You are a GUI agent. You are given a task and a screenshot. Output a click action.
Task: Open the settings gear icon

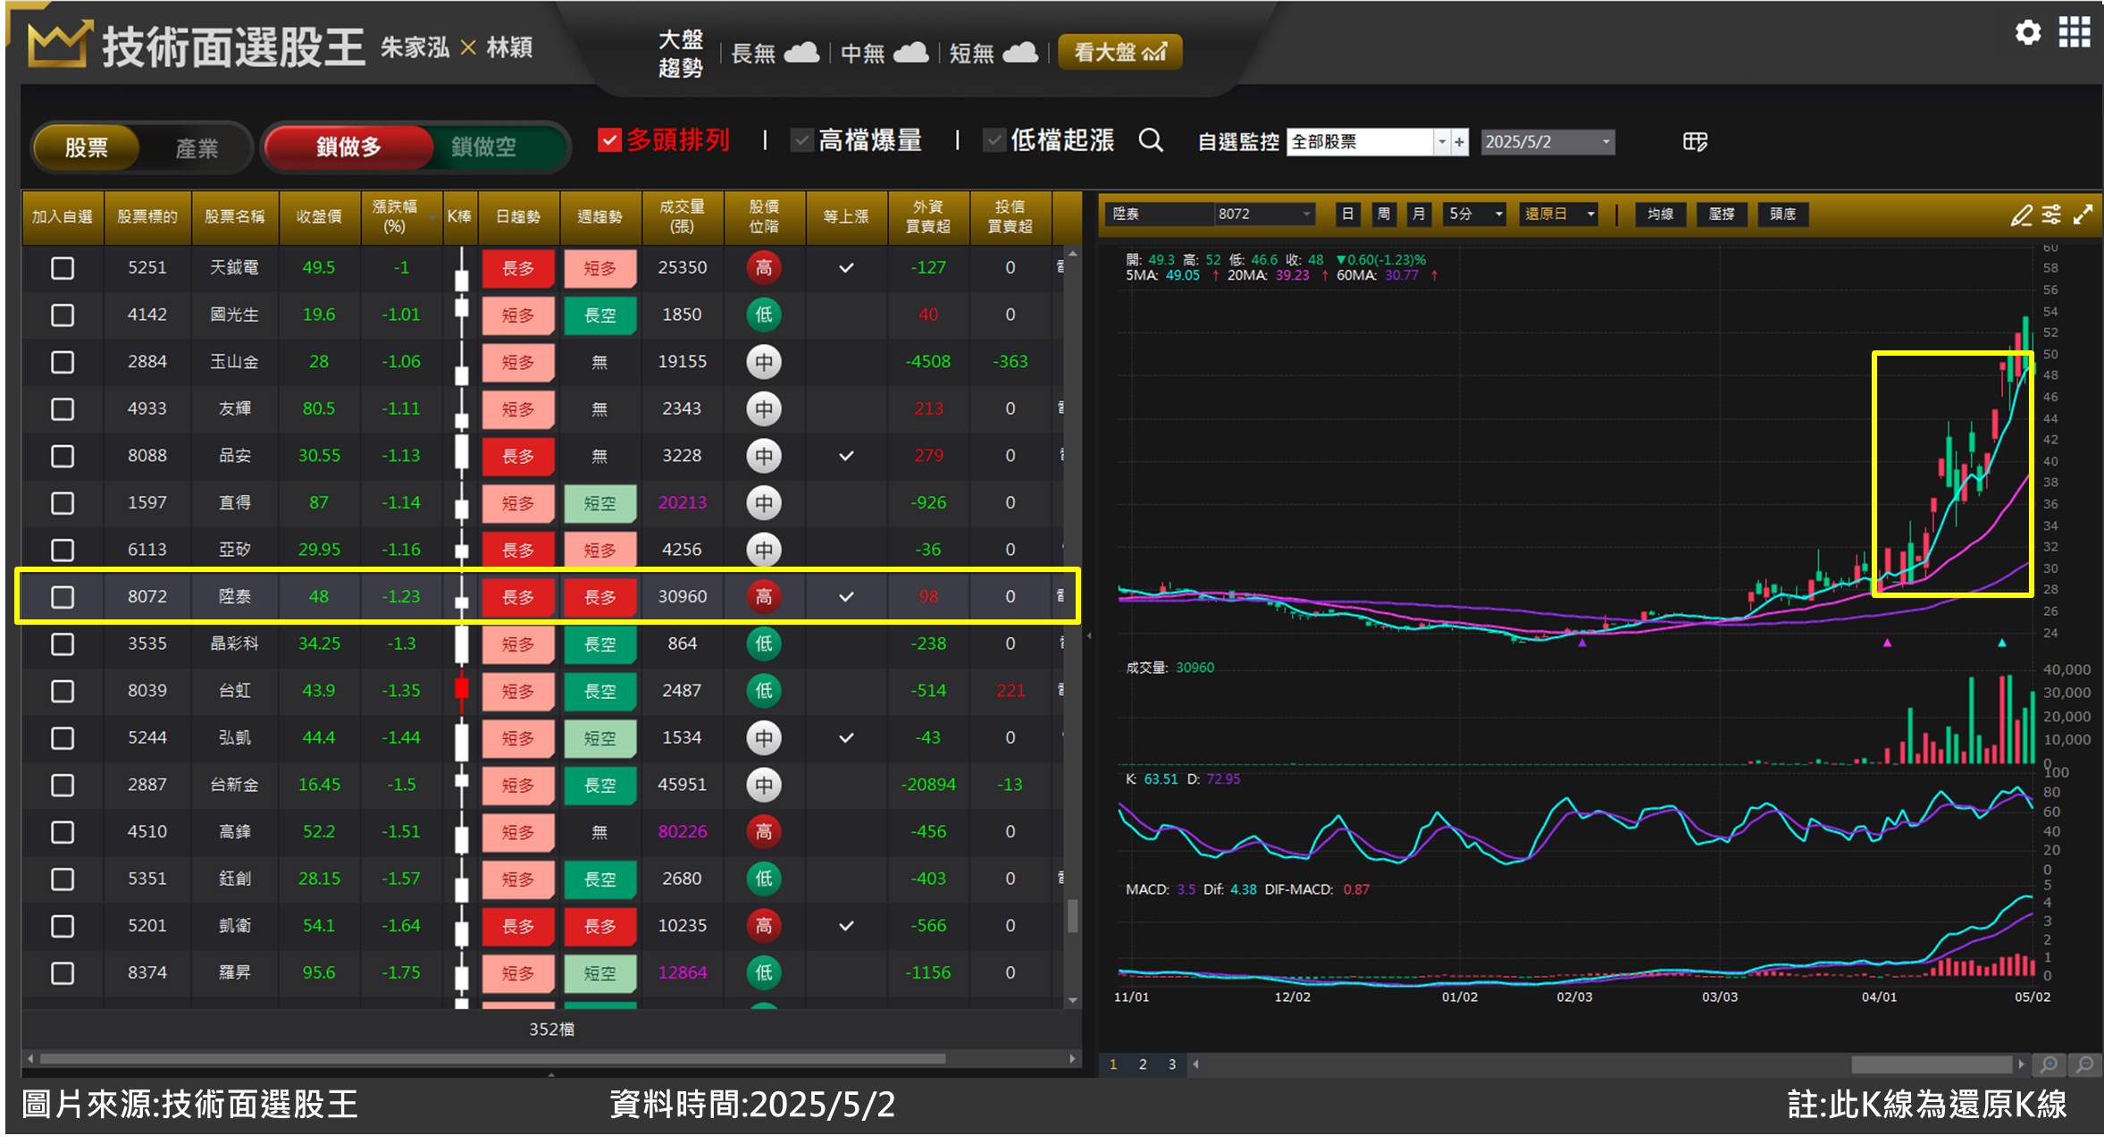[2028, 33]
